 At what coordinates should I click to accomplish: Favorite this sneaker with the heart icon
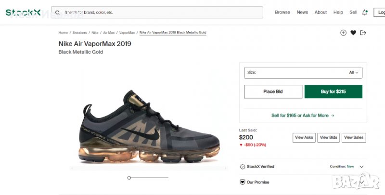coord(353,33)
